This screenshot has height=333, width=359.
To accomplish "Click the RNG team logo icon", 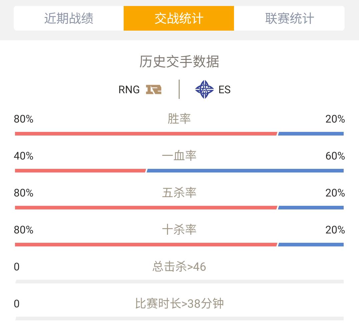I will pos(154,90).
